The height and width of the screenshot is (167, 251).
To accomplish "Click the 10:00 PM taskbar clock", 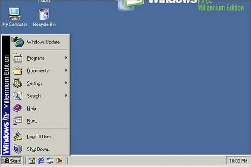I will pyautogui.click(x=238, y=161).
